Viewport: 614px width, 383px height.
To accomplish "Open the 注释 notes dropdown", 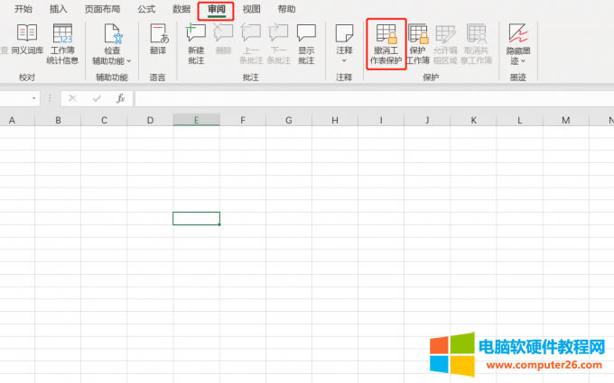I will (x=344, y=44).
